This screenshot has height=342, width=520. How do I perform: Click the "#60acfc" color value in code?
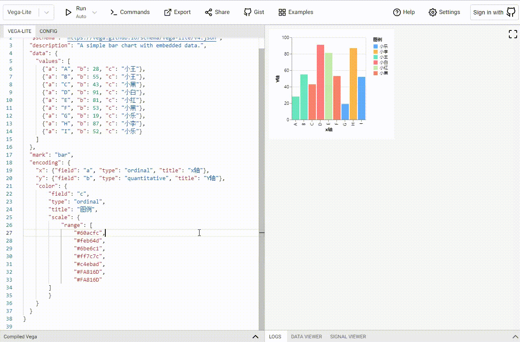coord(88,233)
